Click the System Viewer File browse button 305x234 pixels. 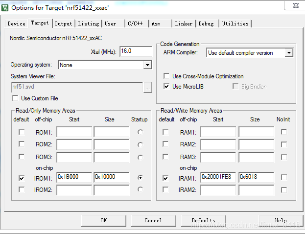point(148,88)
